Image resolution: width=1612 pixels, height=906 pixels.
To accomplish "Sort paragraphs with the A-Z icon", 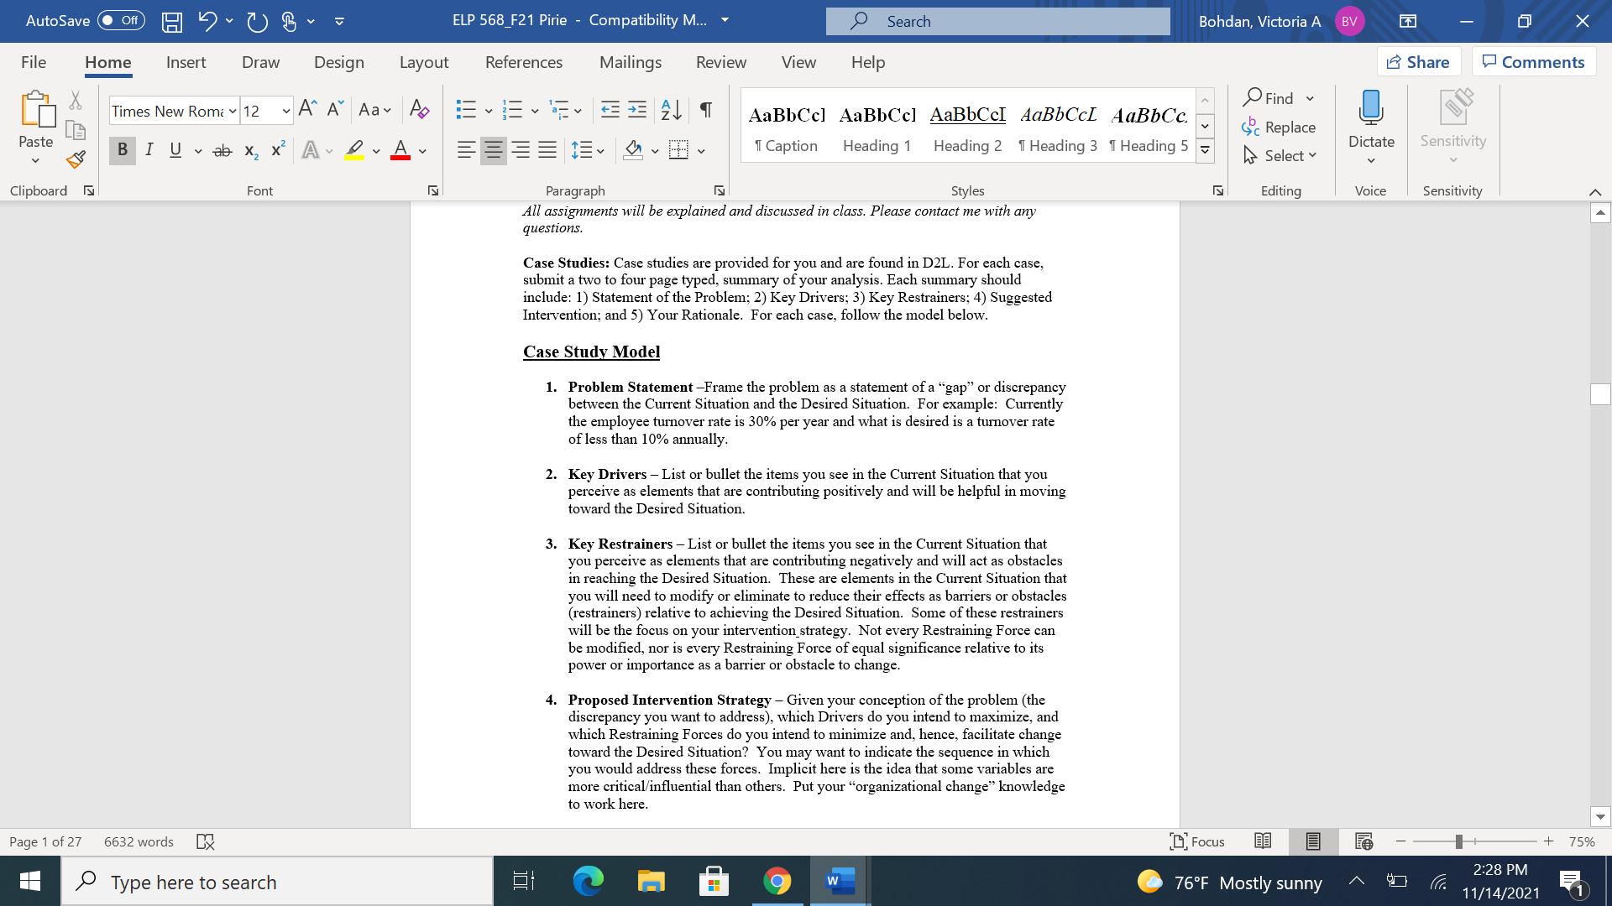I will click(672, 109).
